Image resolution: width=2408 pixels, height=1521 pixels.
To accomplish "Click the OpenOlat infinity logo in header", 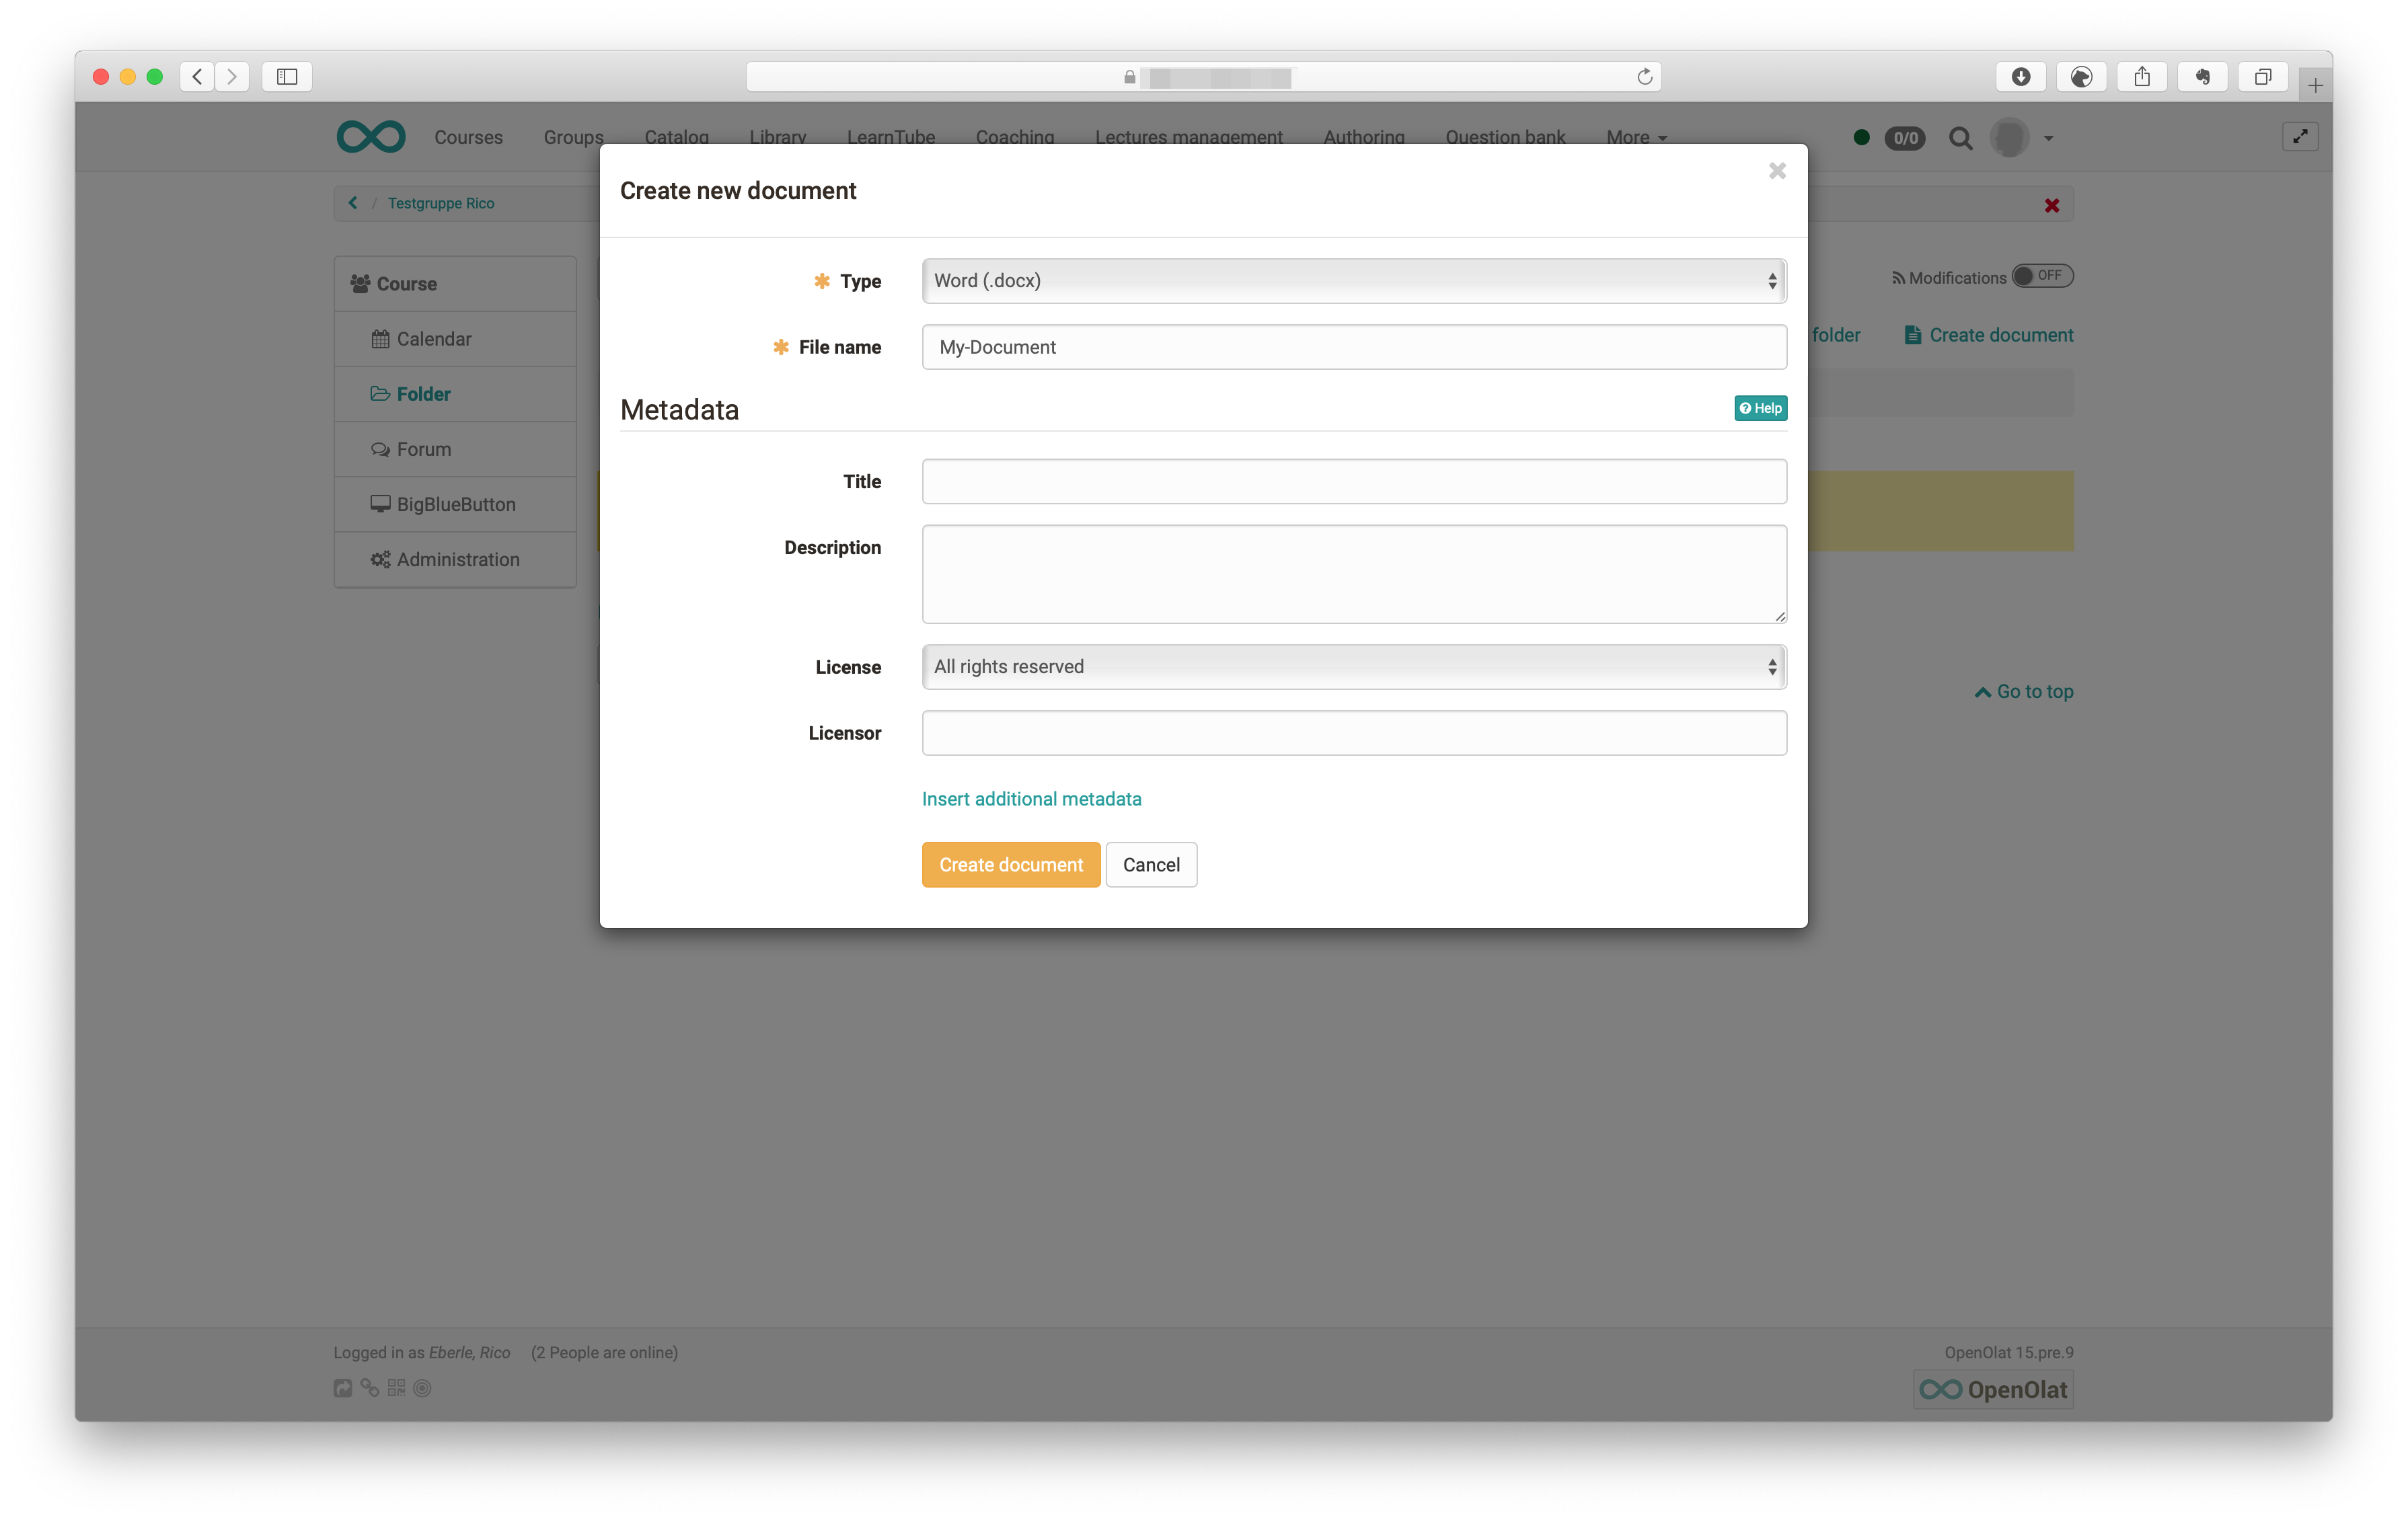I will point(371,137).
